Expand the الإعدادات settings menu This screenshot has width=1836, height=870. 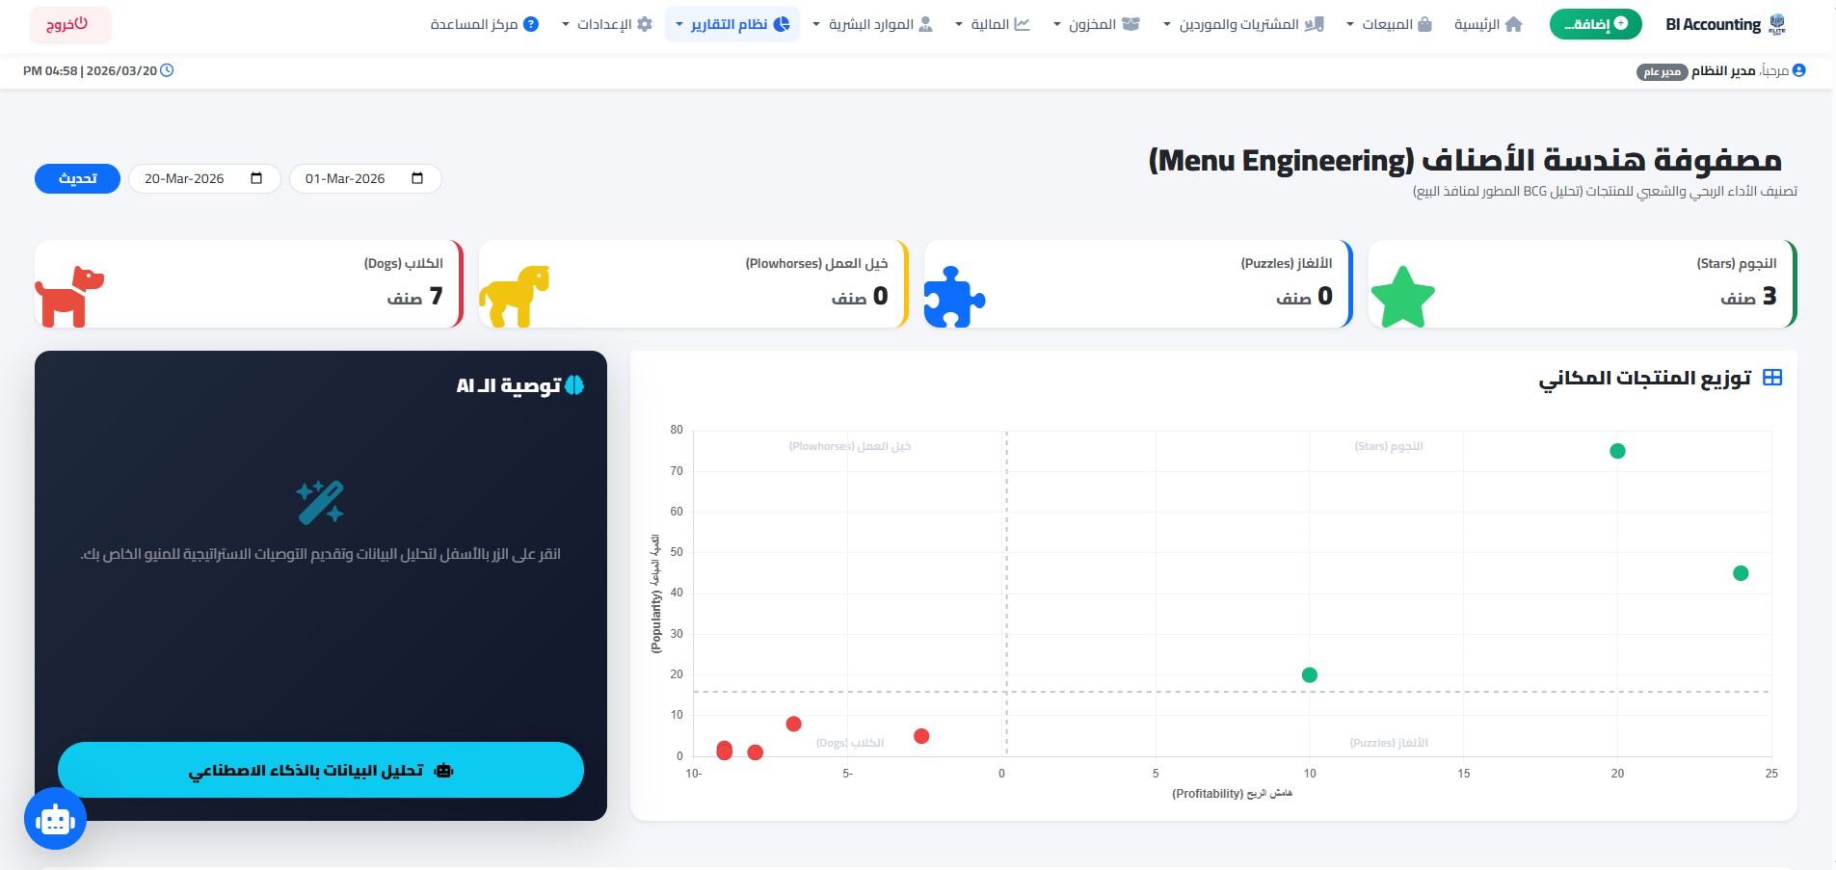[606, 24]
